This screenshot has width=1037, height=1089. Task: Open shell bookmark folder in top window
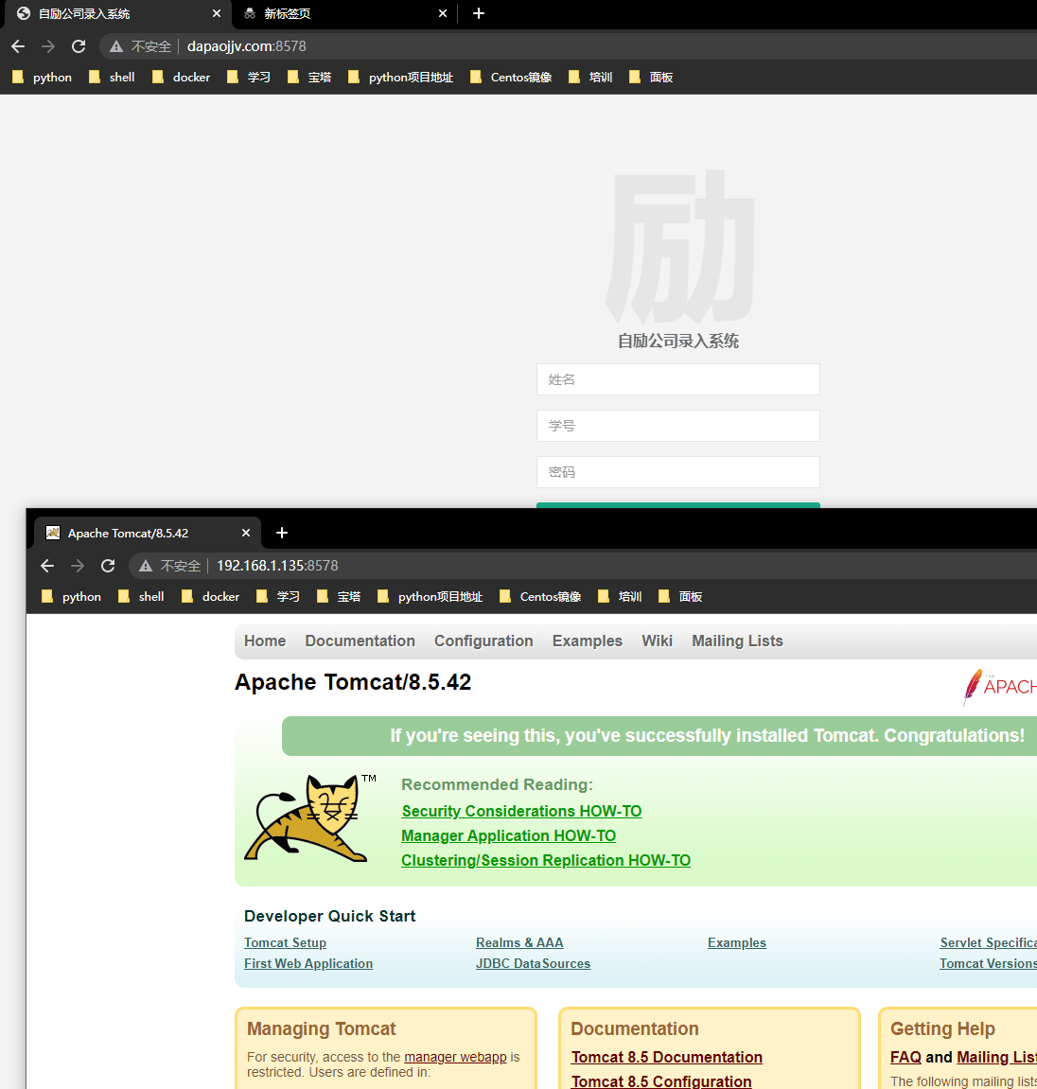click(112, 77)
